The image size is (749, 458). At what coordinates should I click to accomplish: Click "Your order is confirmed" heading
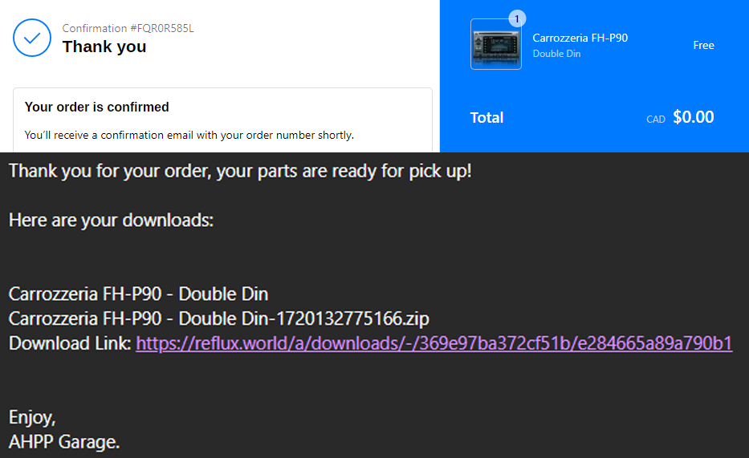coord(96,107)
